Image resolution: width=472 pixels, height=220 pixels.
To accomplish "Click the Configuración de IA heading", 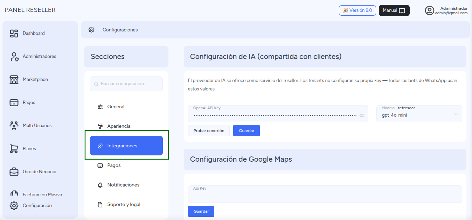I will 266,57.
